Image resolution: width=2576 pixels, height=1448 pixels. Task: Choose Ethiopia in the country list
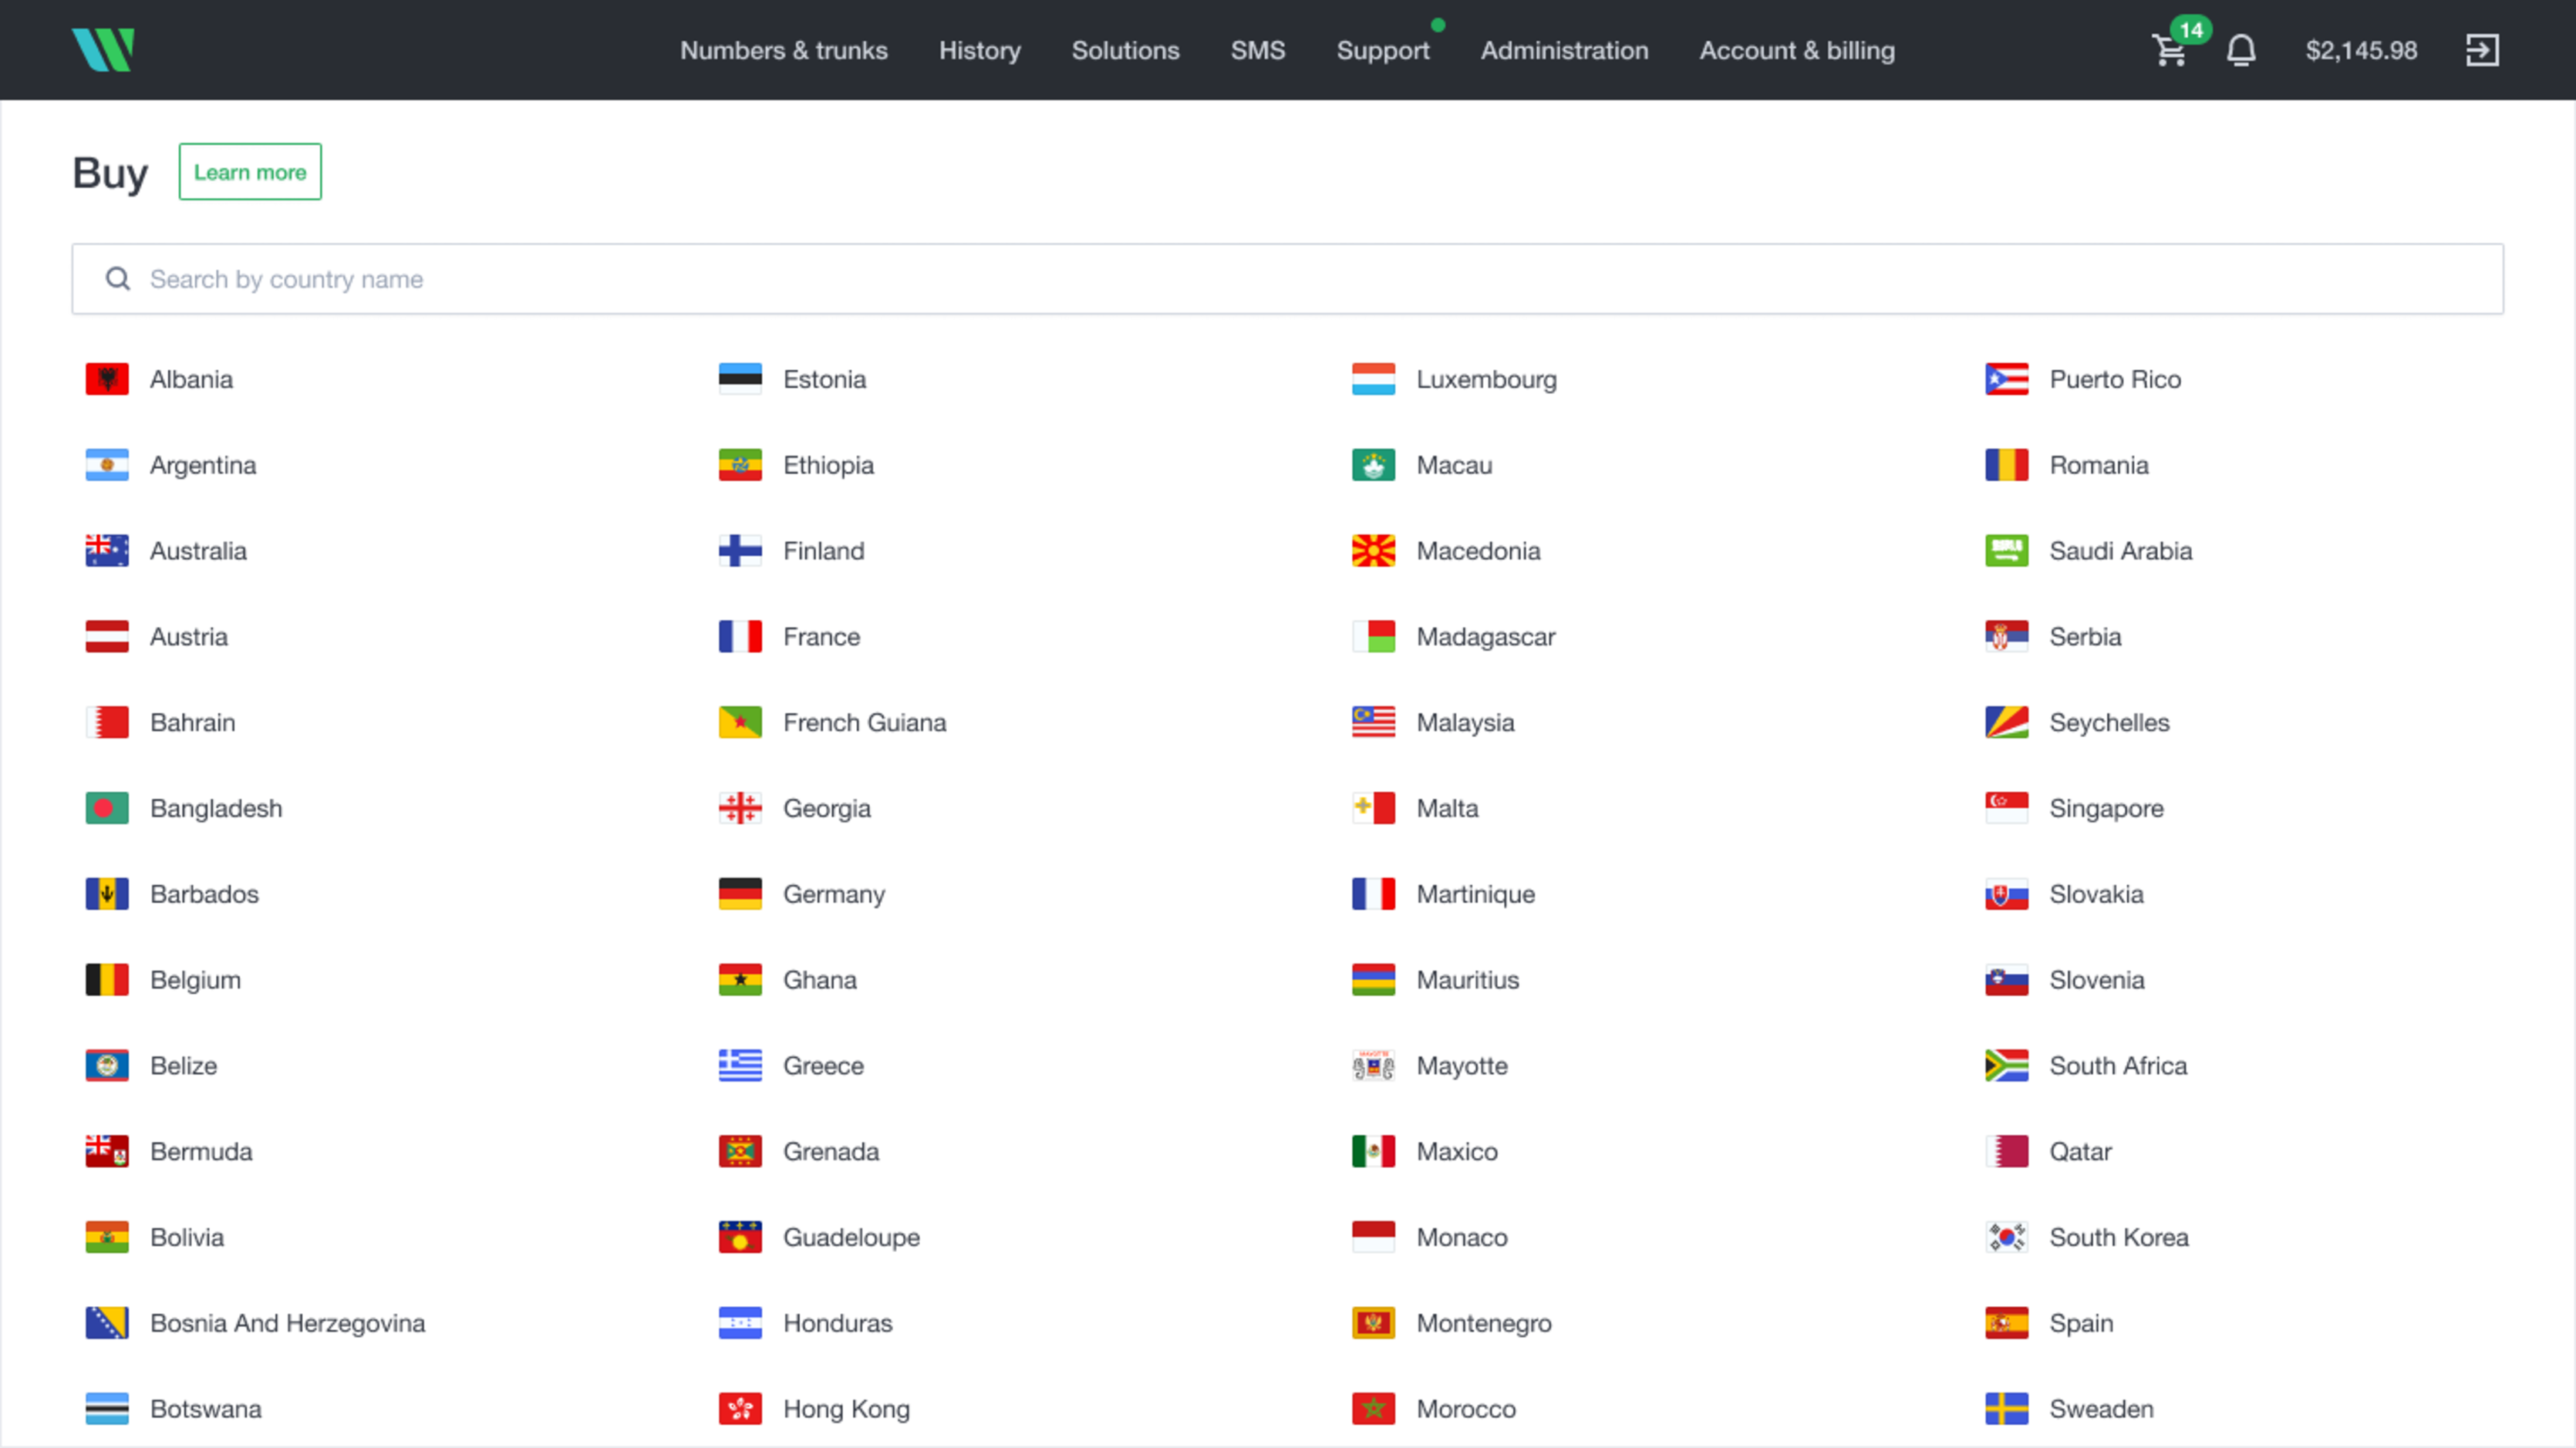[828, 465]
